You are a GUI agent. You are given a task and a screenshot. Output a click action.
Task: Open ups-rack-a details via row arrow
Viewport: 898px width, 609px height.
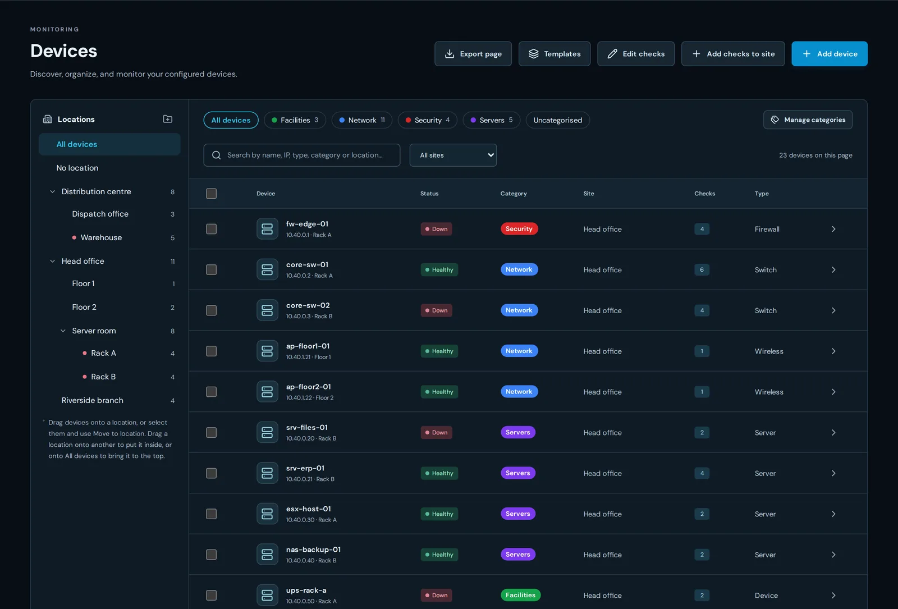click(x=833, y=595)
